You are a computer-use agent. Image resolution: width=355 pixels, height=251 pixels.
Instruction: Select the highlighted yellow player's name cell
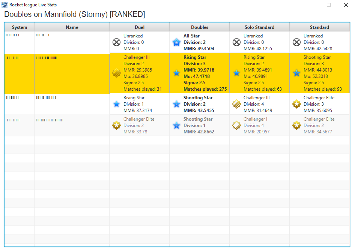[72, 74]
